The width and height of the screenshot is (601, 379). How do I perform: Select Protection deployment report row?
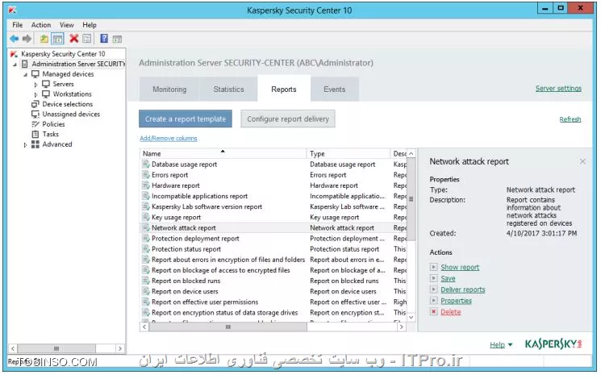point(273,239)
